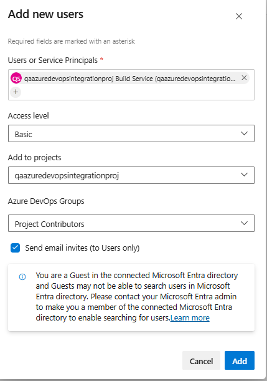Click the qaazuredevopsintegrationproj project field
Viewport: 267px width, 381px height.
pyautogui.click(x=131, y=175)
